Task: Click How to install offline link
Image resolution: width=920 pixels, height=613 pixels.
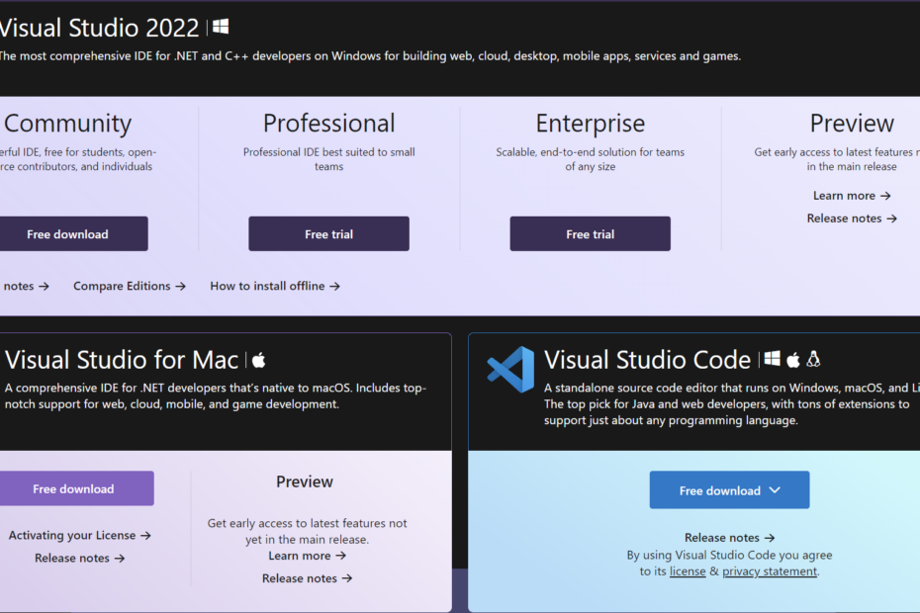Action: tap(267, 286)
